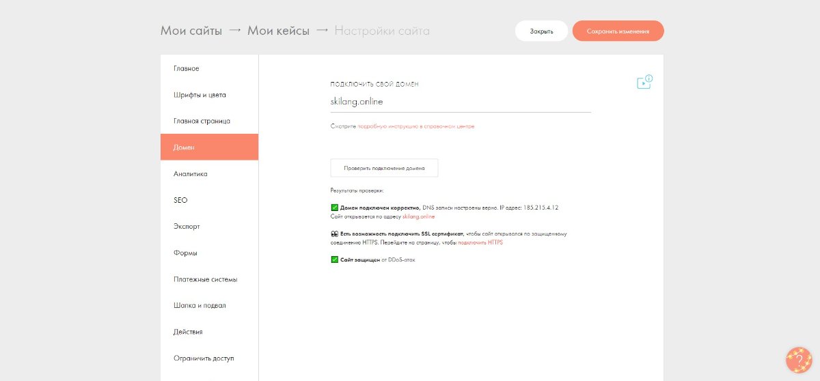This screenshot has height=381, width=820.
Task: Follow the подключить HTTPS link
Action: click(x=480, y=242)
